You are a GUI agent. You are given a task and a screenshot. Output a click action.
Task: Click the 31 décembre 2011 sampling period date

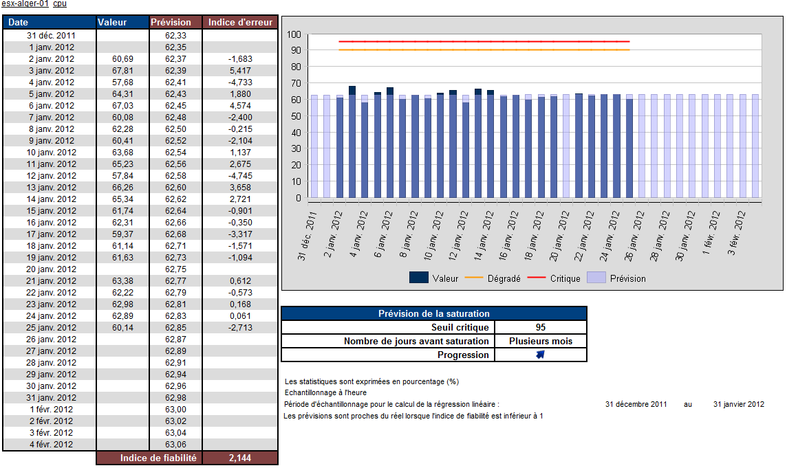click(x=635, y=404)
